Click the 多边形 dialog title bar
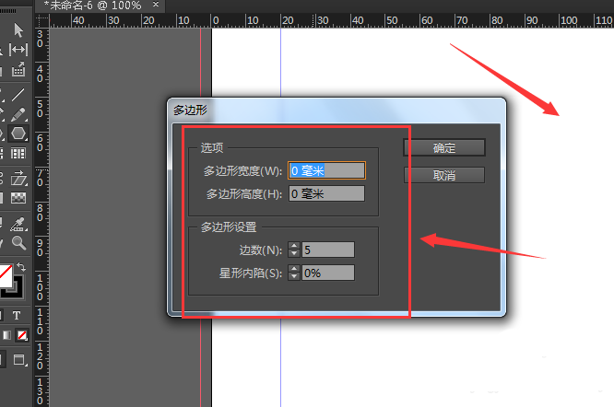614x407 pixels. pyautogui.click(x=337, y=110)
